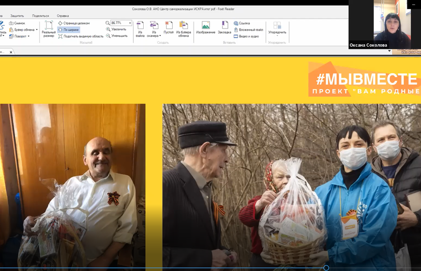Image resolution: width=421 pixels, height=271 pixels.
Task: Click the Оксана Соколова name label
Action: click(x=368, y=45)
